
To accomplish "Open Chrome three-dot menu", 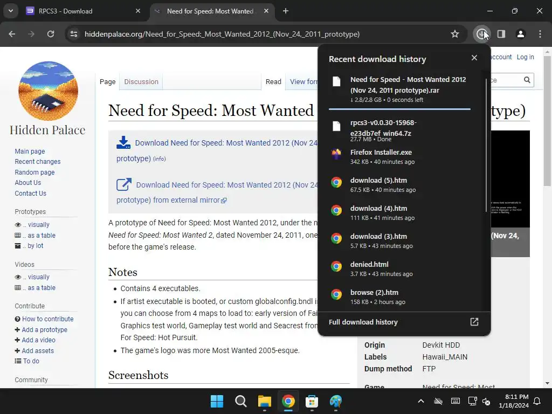I will point(540,34).
